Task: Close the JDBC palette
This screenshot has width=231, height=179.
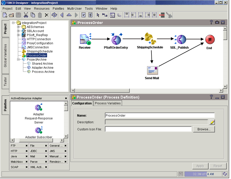Action: click(x=46, y=151)
